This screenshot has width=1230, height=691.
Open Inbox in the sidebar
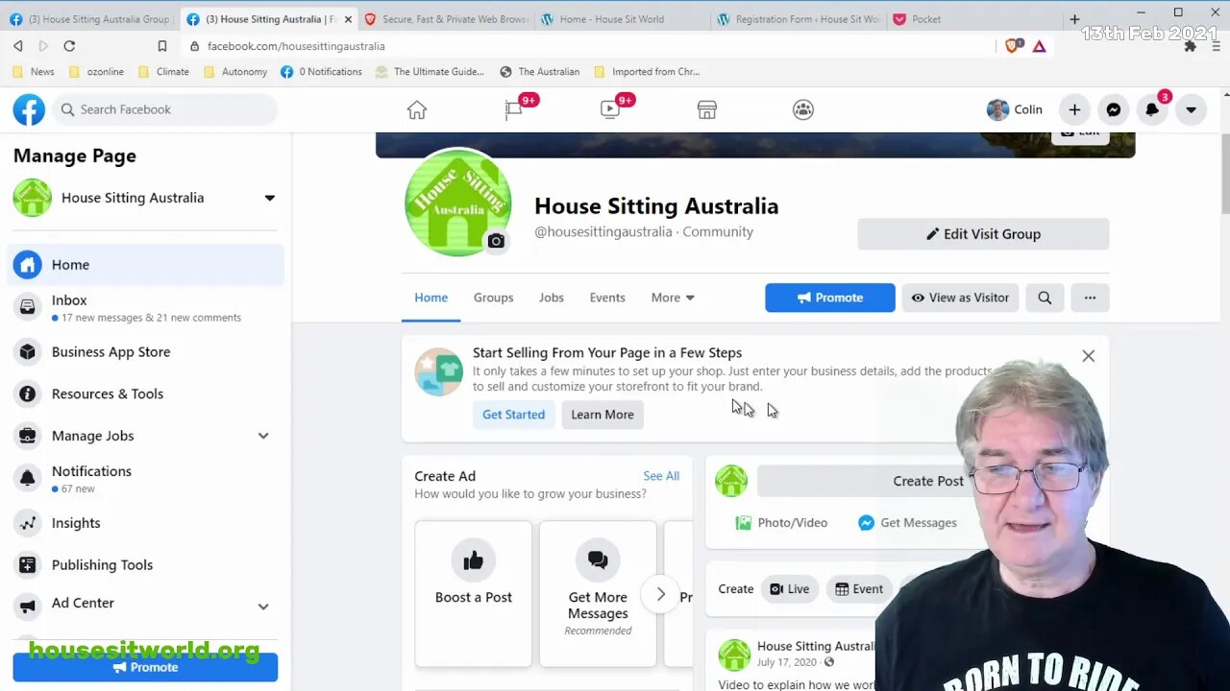(145, 308)
